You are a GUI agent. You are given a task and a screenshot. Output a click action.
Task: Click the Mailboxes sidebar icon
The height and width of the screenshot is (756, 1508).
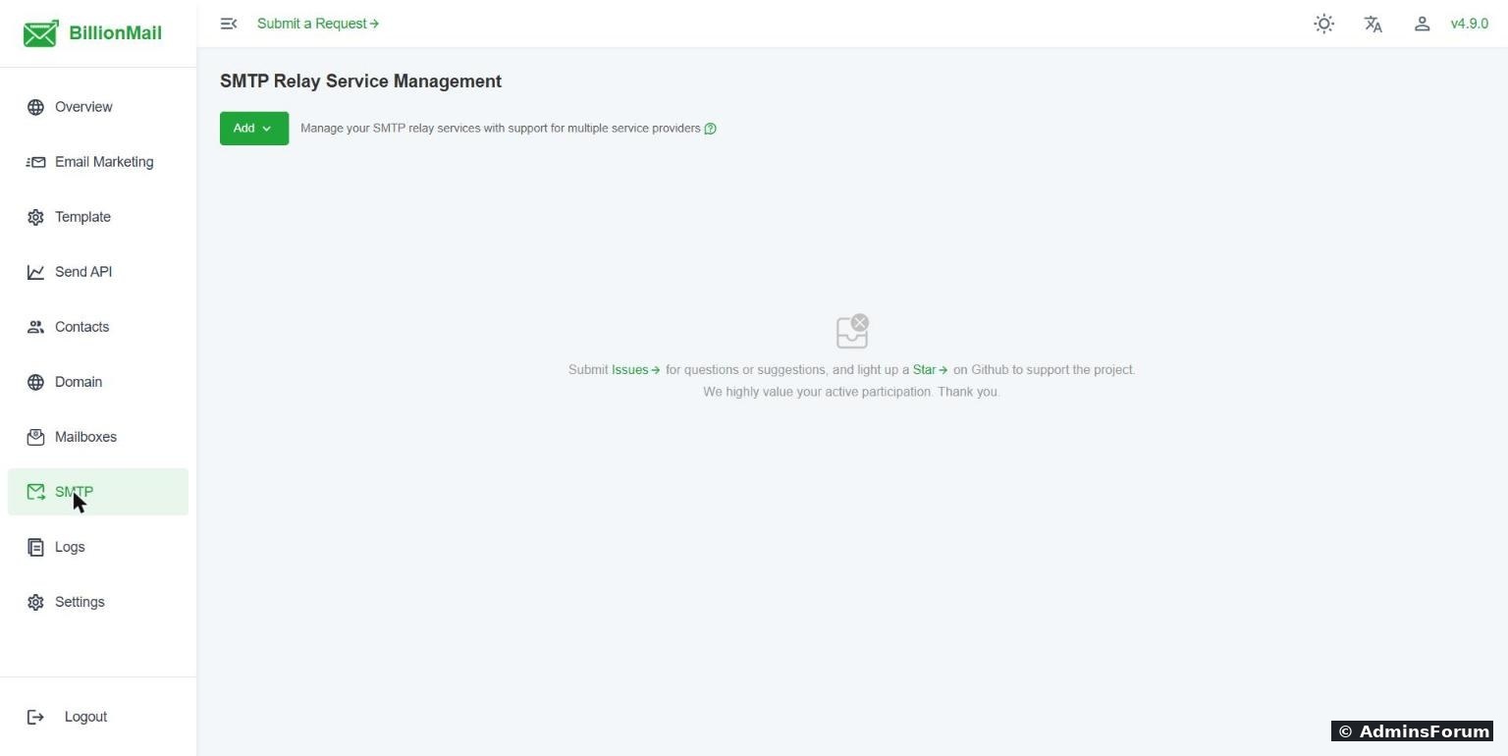pyautogui.click(x=35, y=437)
